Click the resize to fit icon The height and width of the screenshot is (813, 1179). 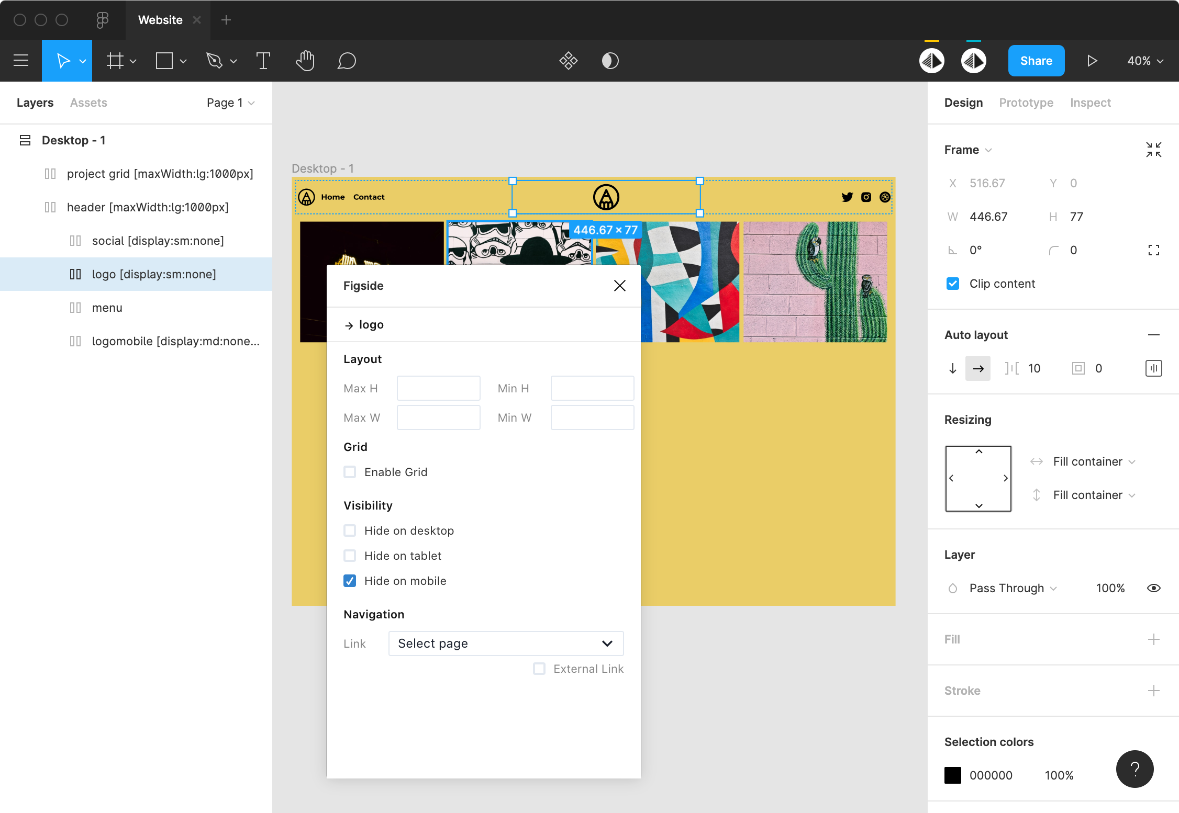click(1154, 150)
